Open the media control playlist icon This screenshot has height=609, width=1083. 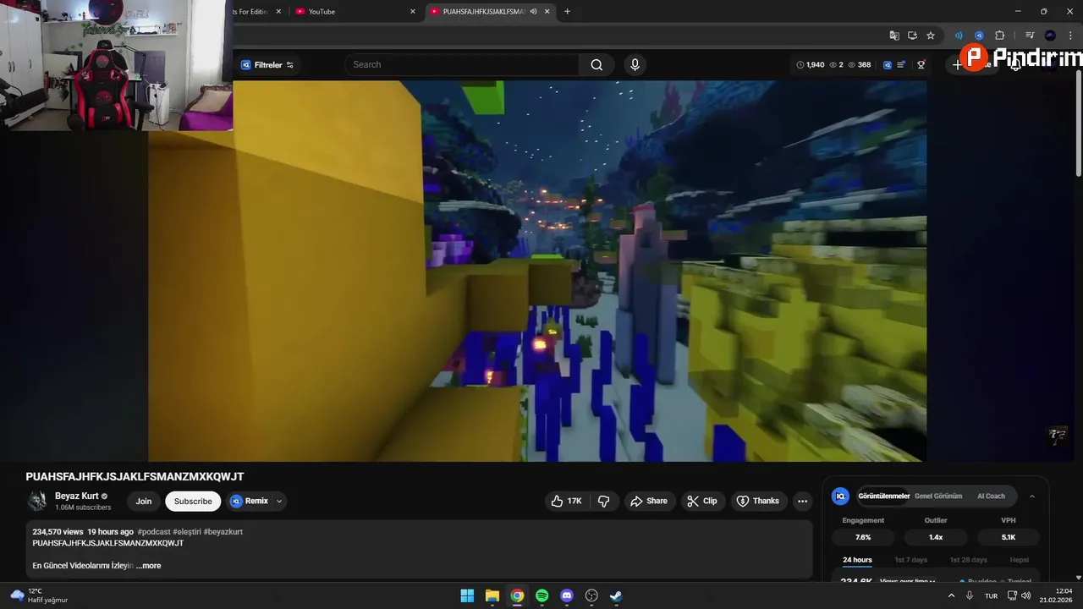coord(1030,36)
